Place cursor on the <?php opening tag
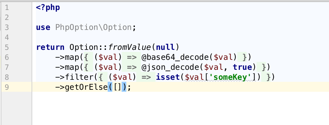Screen dimensions: 329x125 click(48, 8)
